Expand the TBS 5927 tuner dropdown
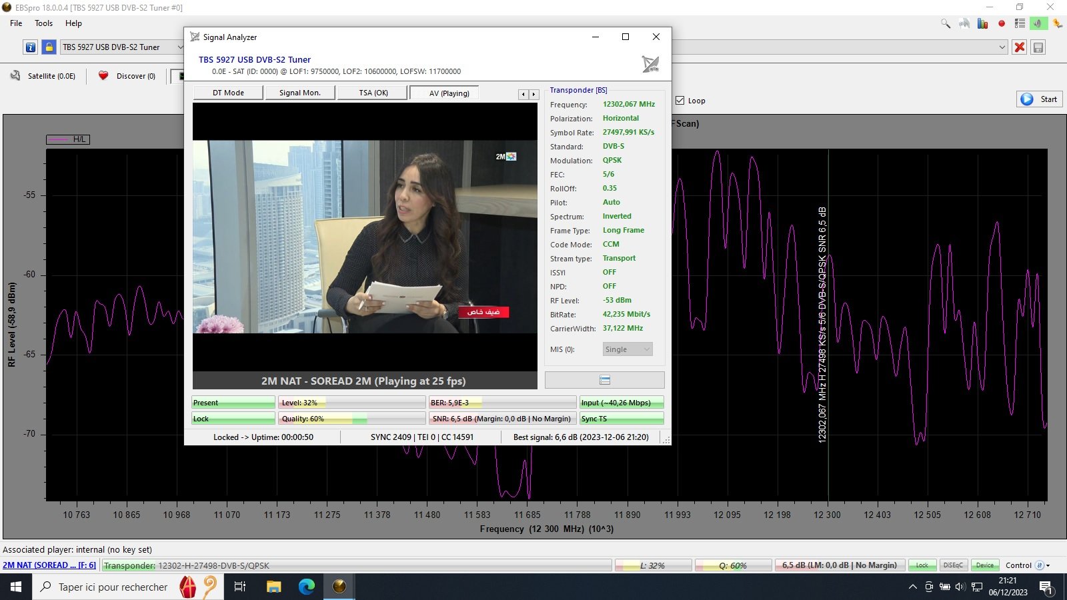Image resolution: width=1067 pixels, height=600 pixels. point(179,47)
